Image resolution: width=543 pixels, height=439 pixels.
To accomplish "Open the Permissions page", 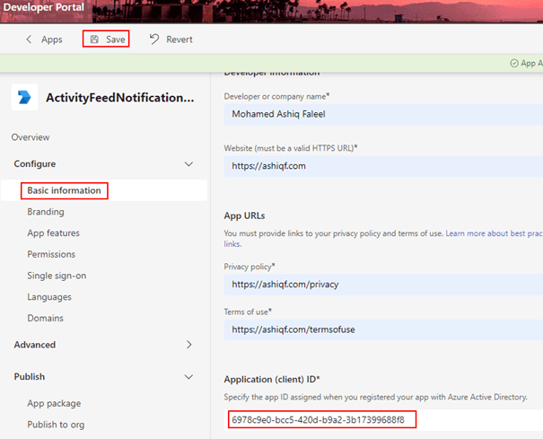I will (x=51, y=254).
